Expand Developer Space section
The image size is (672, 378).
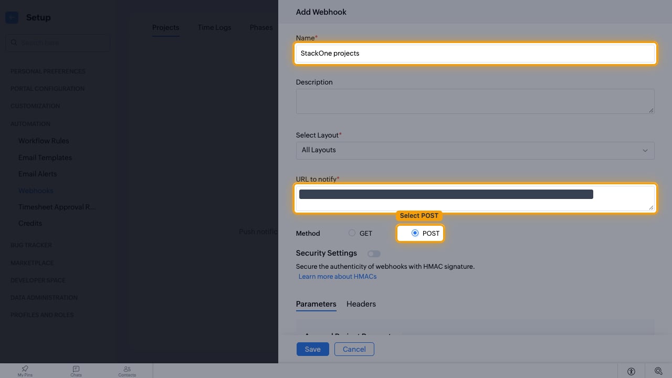pos(38,280)
